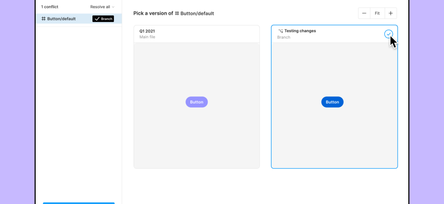Click the minus zoom out icon

coord(364,13)
